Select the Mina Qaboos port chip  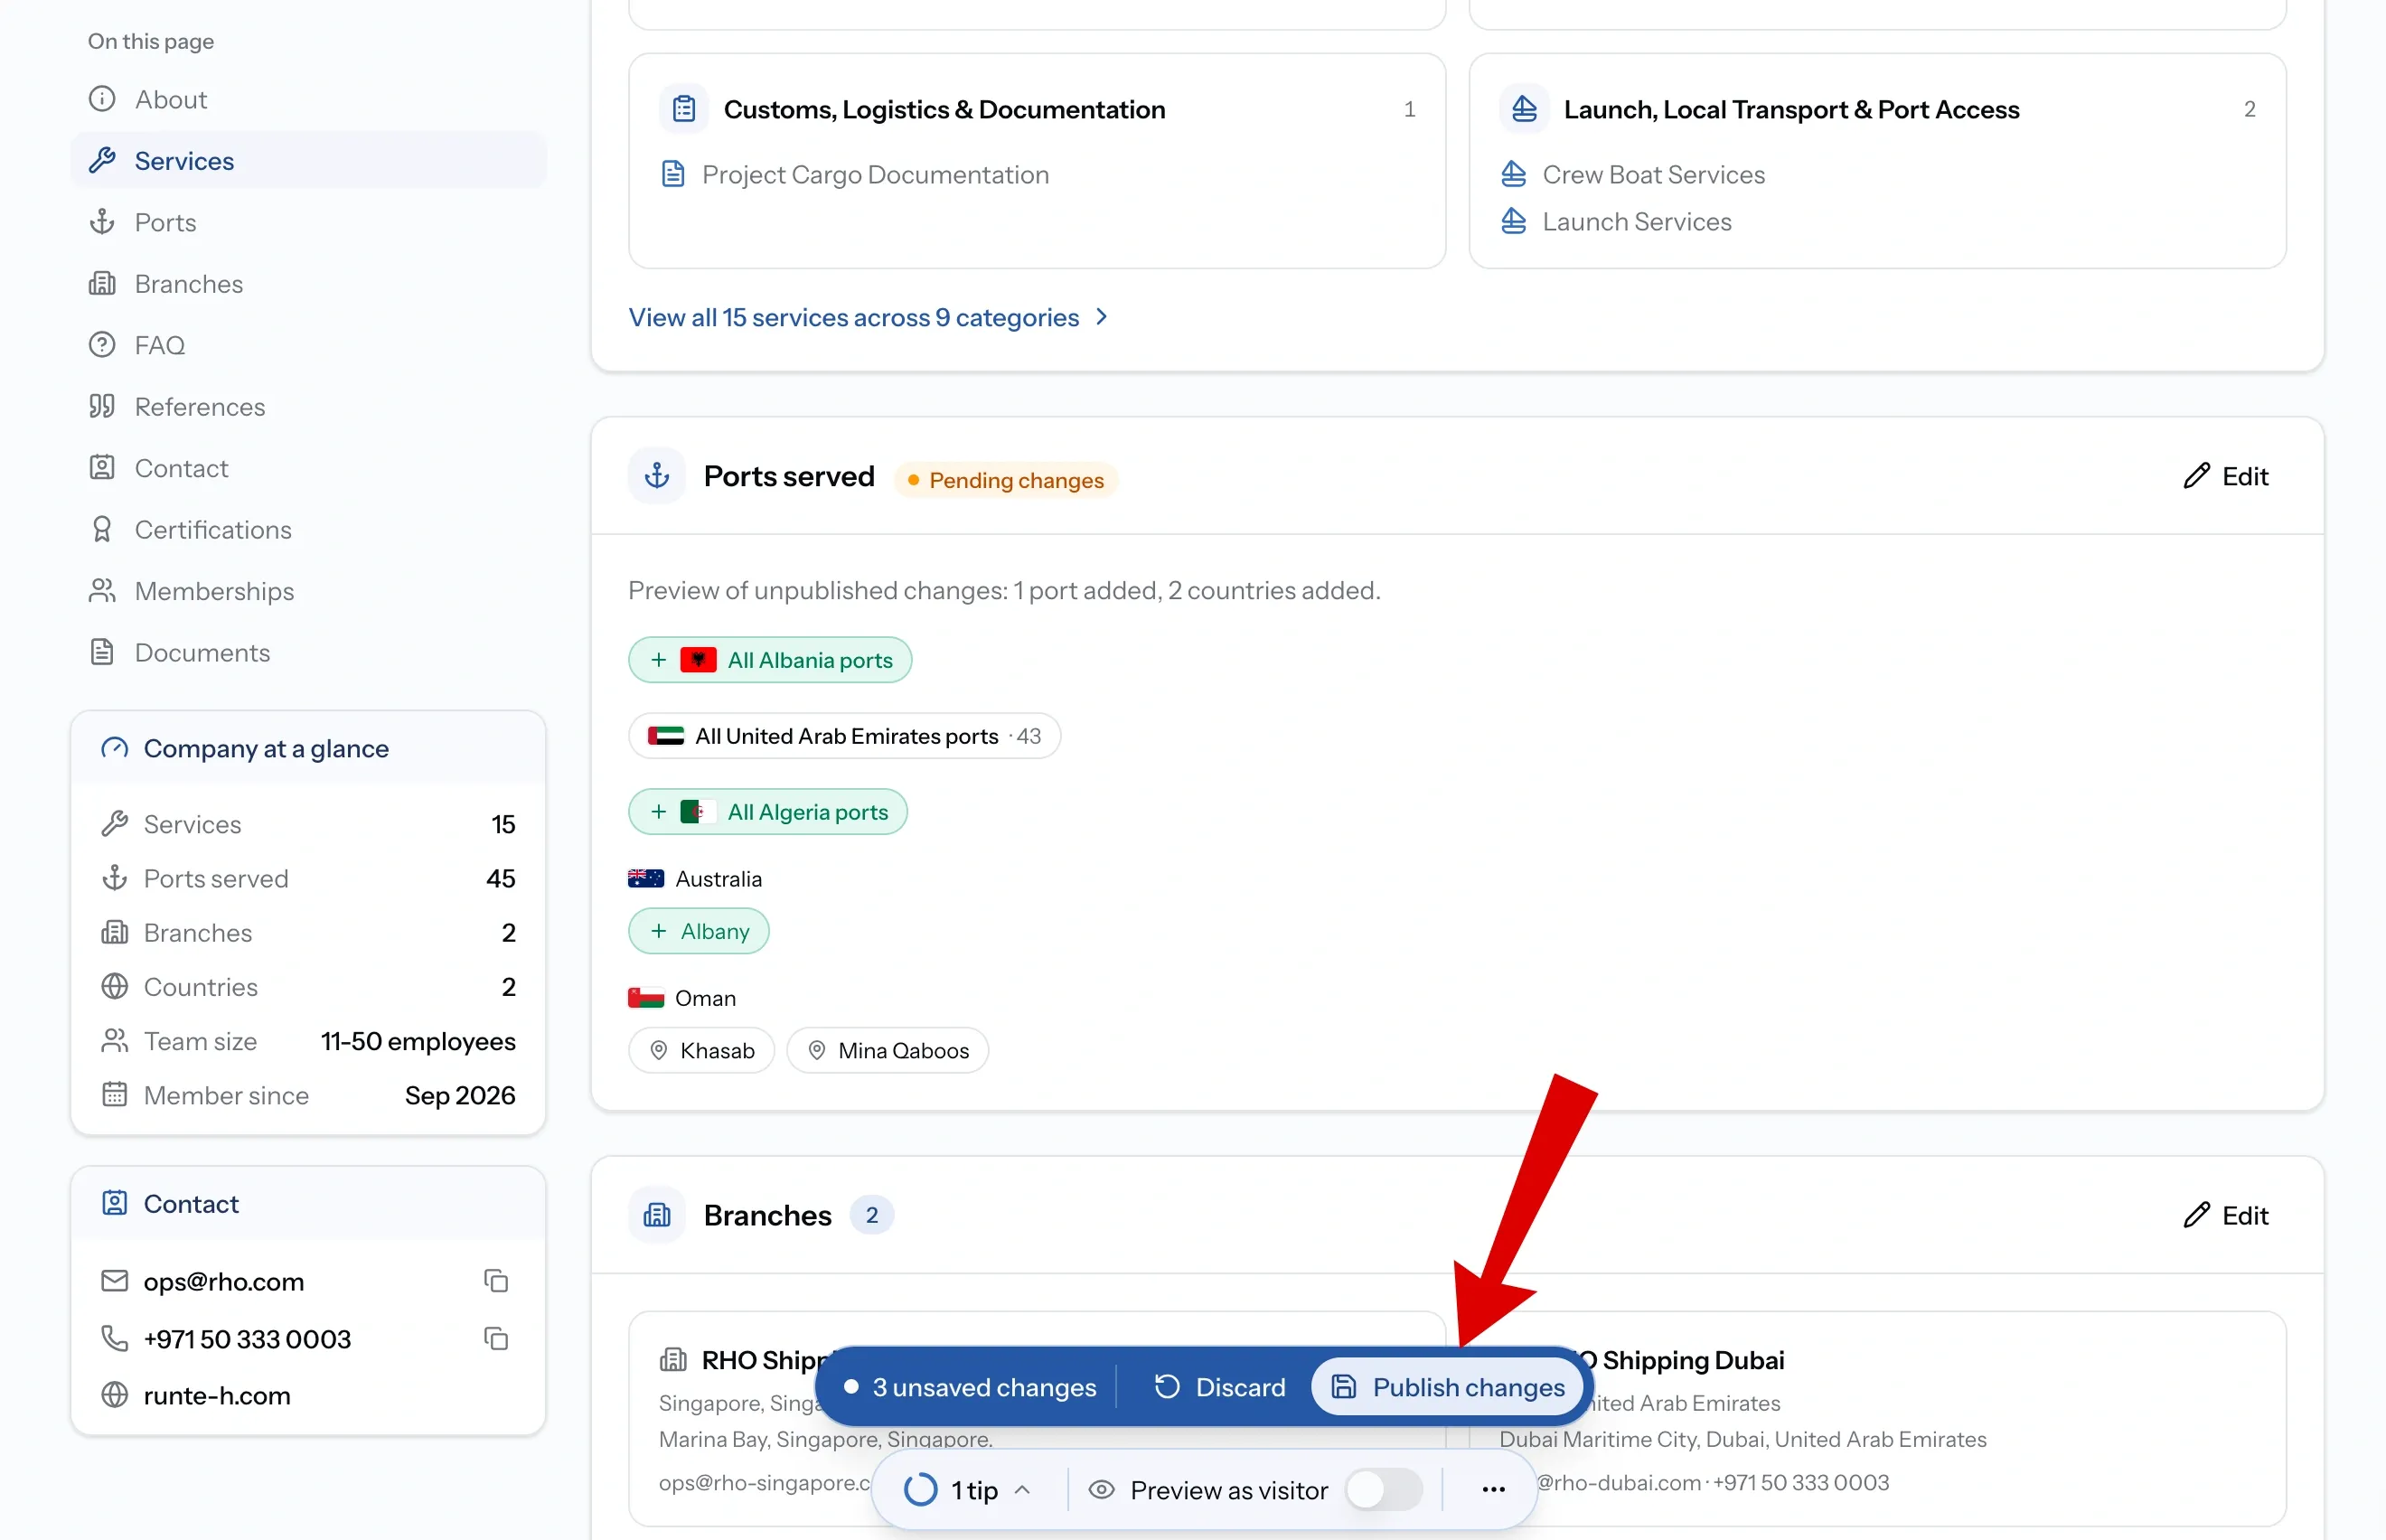[888, 1050]
